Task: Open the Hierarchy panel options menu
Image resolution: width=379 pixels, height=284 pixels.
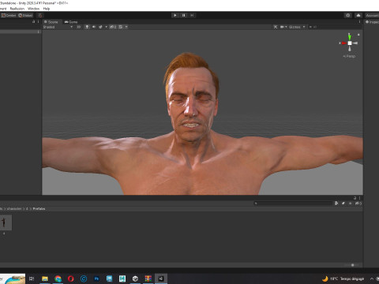Action: (39, 22)
